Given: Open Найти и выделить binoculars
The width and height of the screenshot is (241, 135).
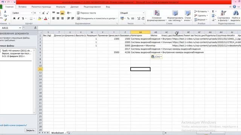Looking at the screenshot, I should tap(236, 16).
